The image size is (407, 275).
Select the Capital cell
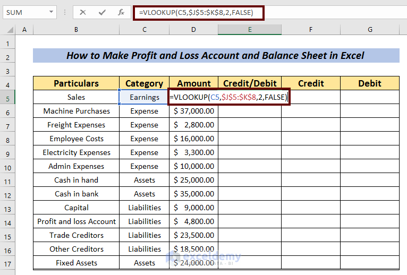click(x=77, y=207)
